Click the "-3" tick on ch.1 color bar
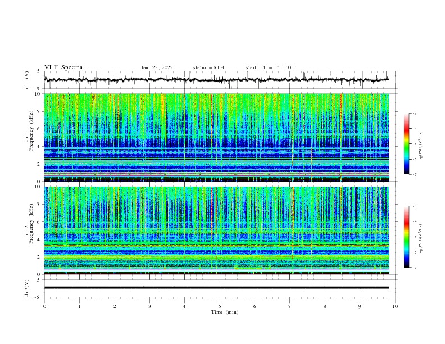Viewport: 445px width, 344px height. point(414,113)
